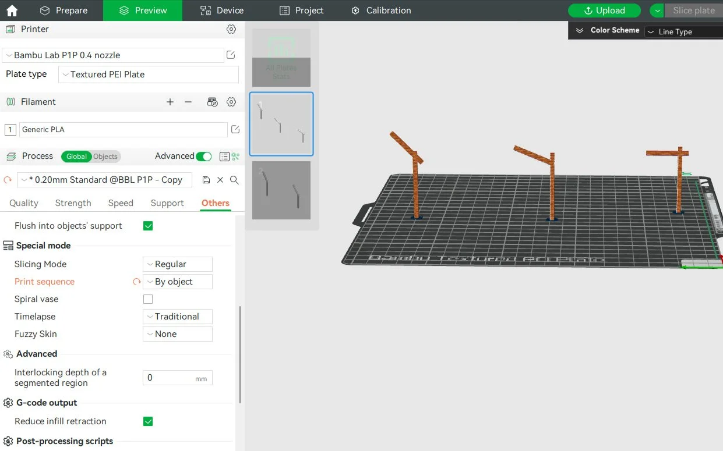Collapse the Color Scheme panel chevron
This screenshot has width=723, height=451.
(579, 30)
